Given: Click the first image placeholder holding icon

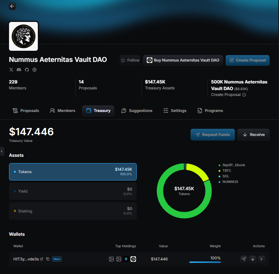Looking at the screenshot, I should point(111,259).
